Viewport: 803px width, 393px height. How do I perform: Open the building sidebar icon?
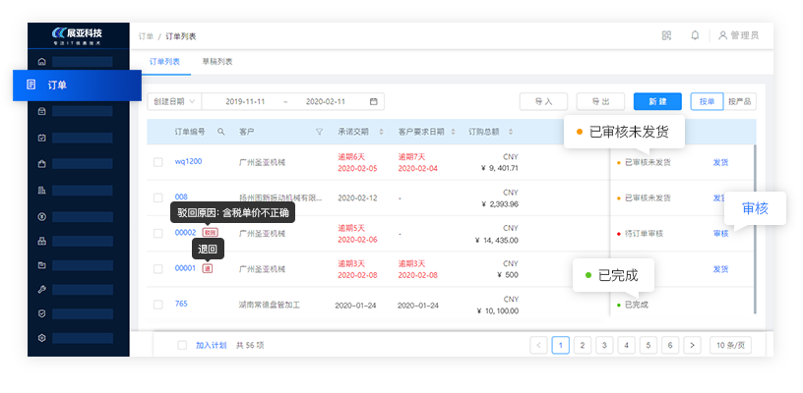click(x=42, y=190)
